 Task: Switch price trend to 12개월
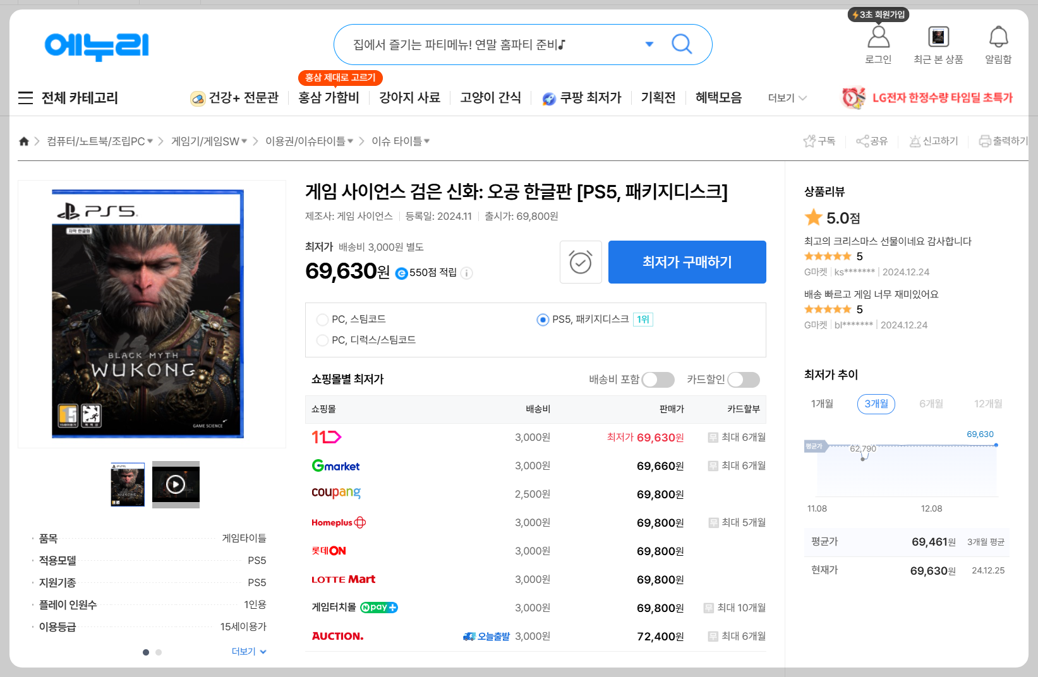[988, 404]
